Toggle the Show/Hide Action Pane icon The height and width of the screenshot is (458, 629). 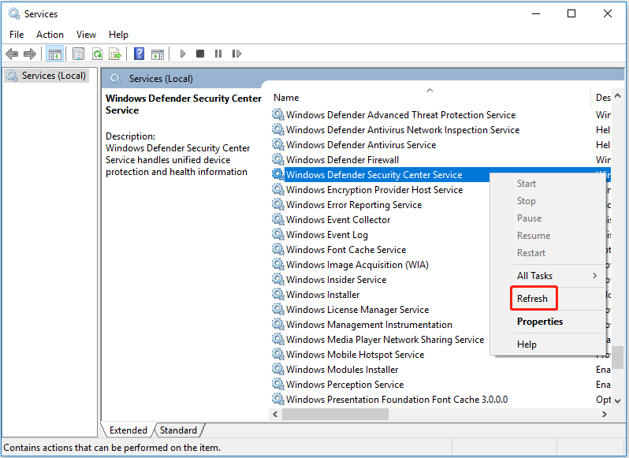[x=158, y=54]
